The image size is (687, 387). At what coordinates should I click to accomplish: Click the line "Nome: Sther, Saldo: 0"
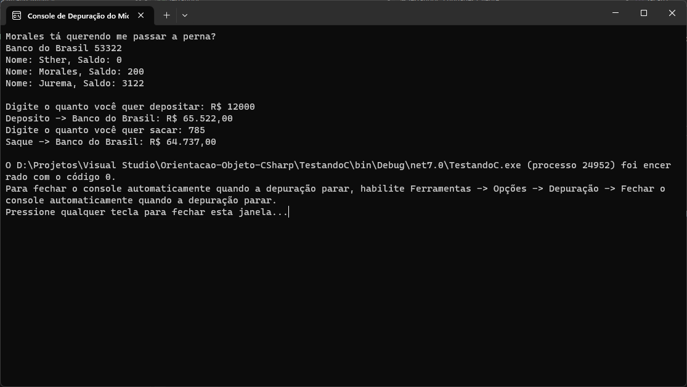tap(65, 59)
